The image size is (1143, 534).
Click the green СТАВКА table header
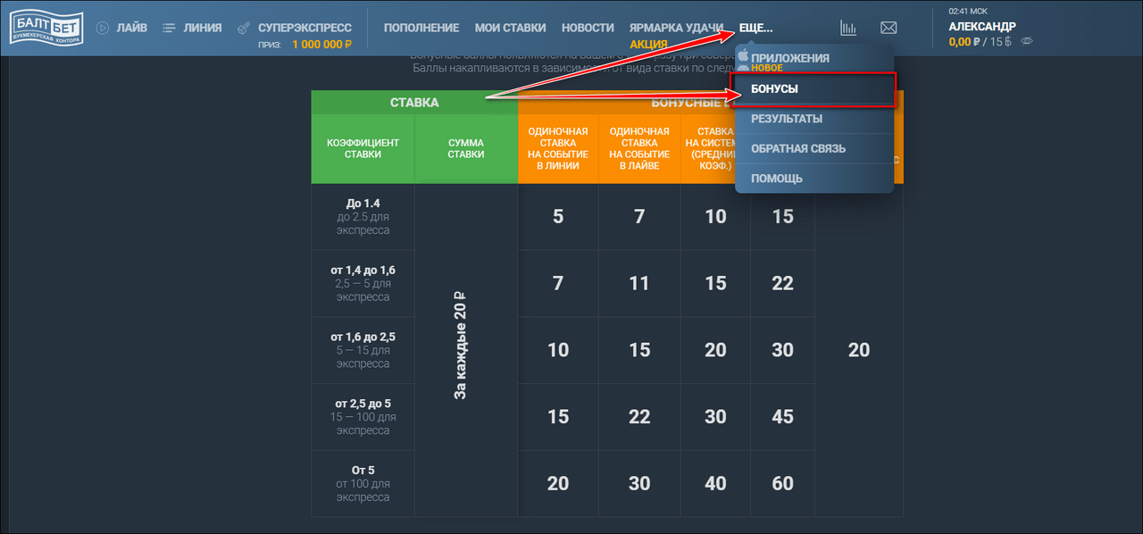coord(414,103)
